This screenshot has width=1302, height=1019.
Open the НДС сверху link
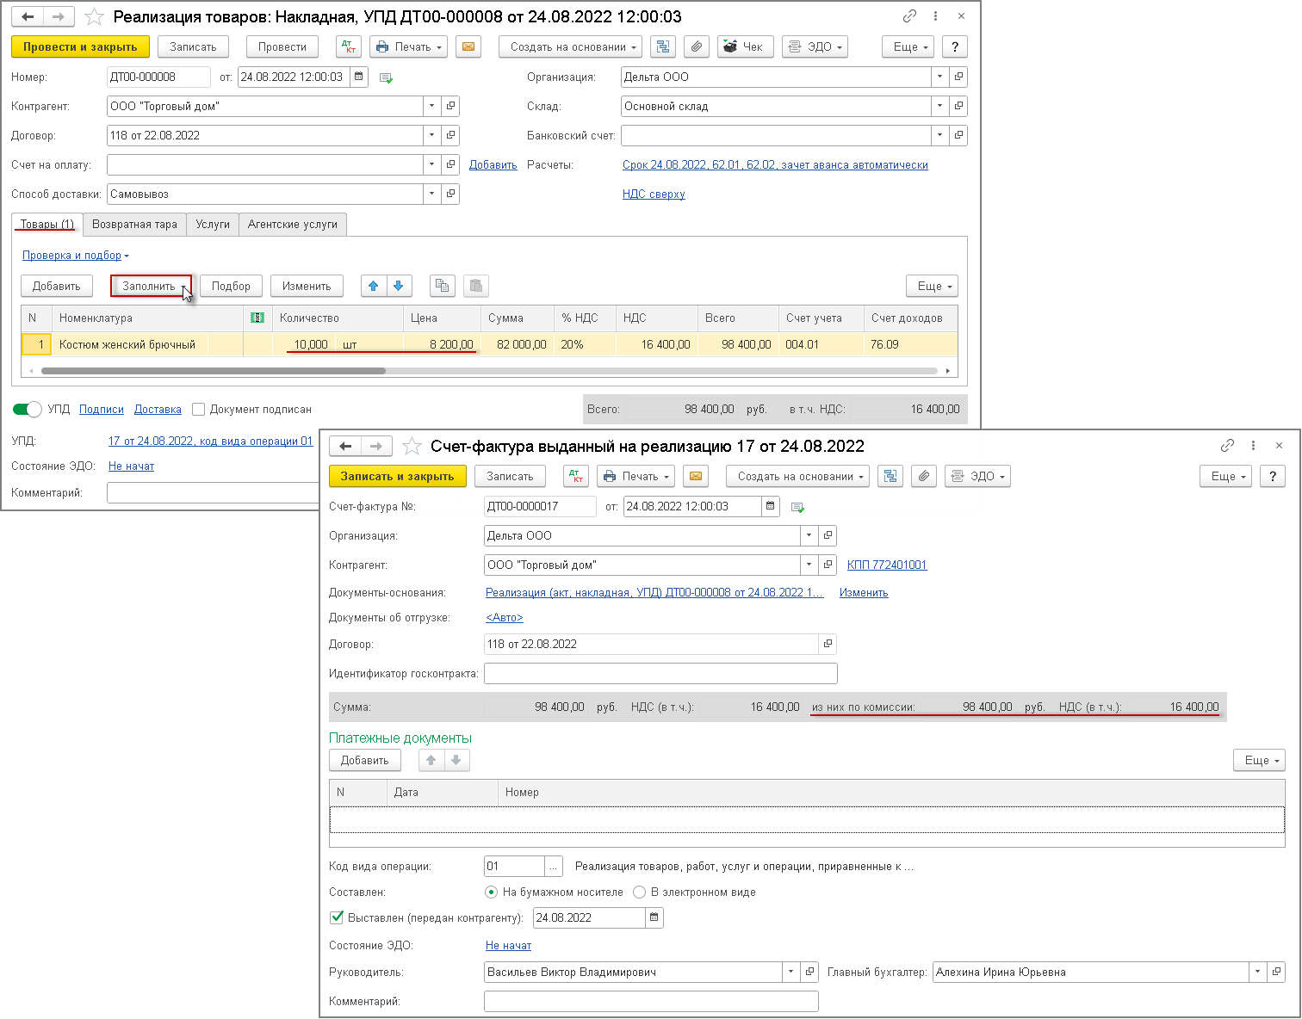coord(654,194)
